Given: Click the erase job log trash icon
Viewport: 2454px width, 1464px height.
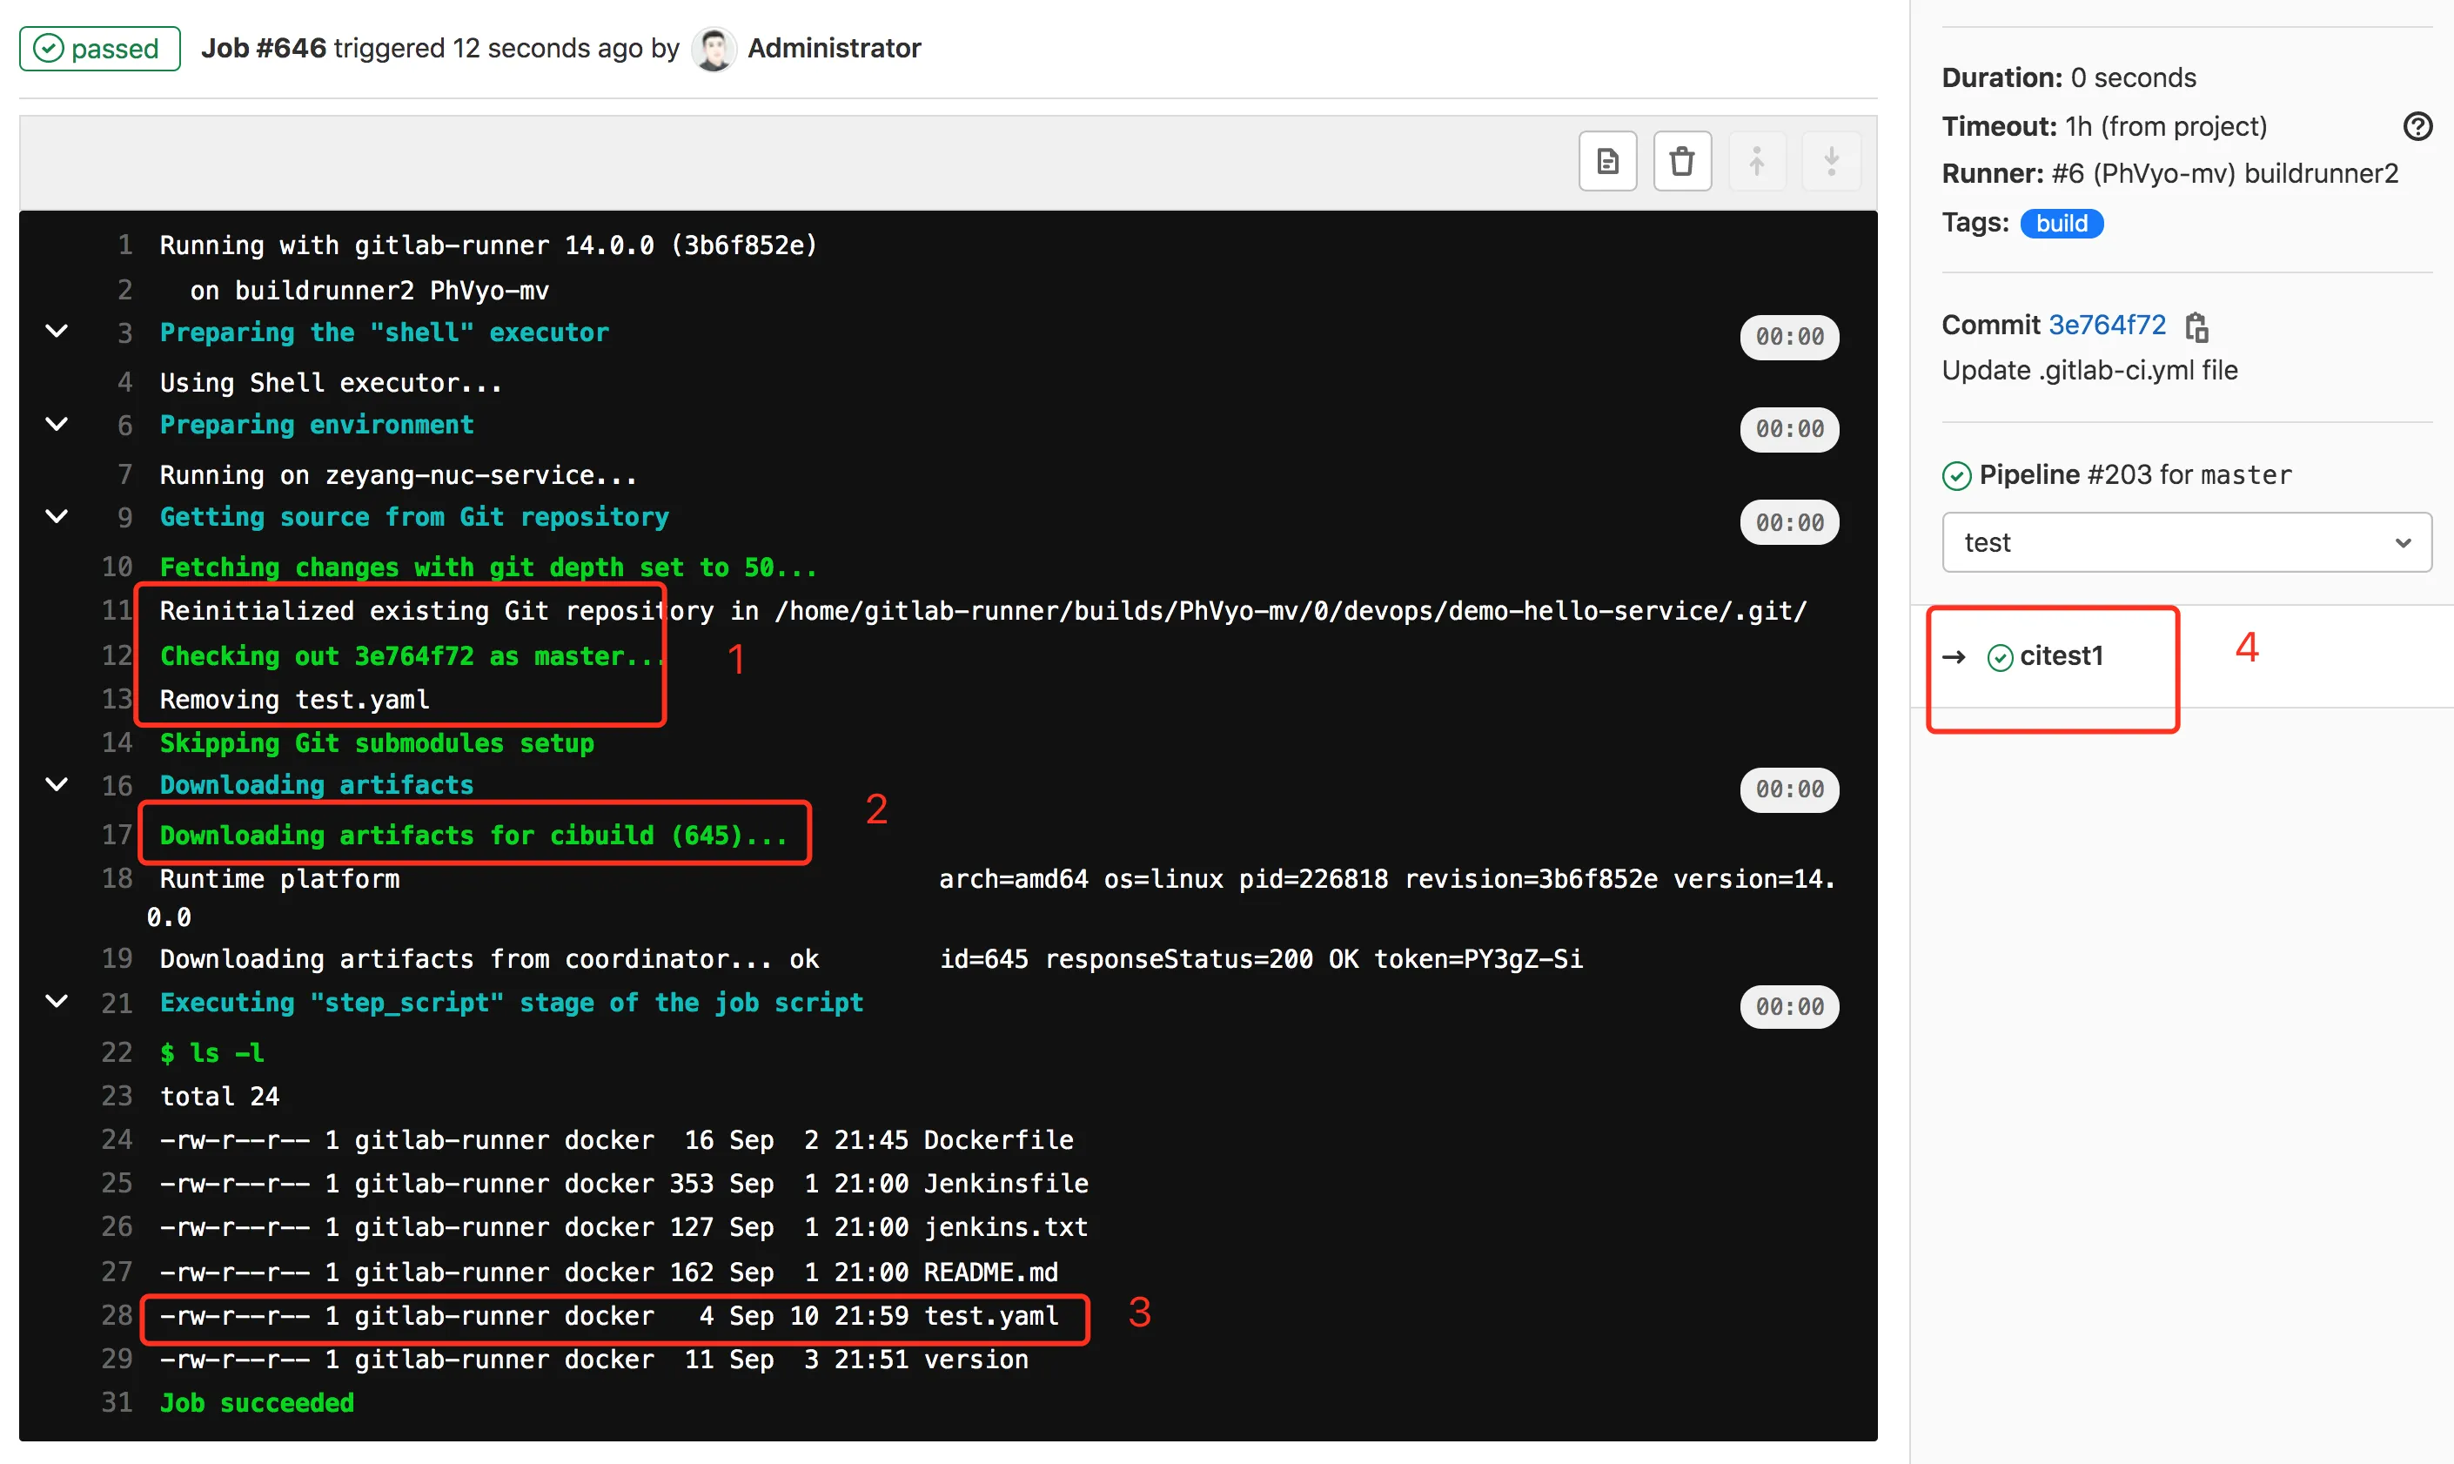Looking at the screenshot, I should coord(1682,161).
